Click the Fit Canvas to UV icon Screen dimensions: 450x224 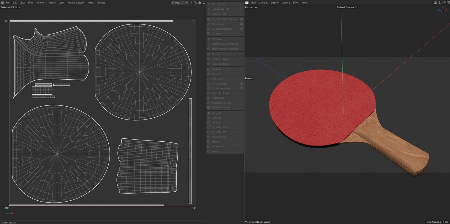click(x=209, y=64)
